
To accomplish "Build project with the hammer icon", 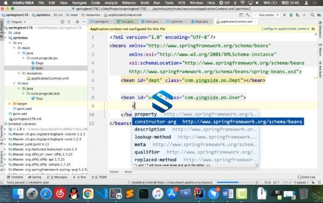I will pos(248,15).
